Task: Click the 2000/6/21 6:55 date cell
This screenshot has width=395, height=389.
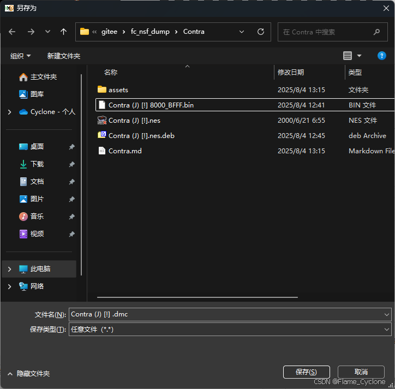Action: click(301, 121)
